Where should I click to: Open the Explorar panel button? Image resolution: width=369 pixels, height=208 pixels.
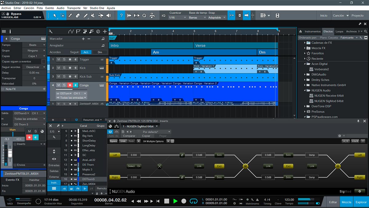coord(361,202)
